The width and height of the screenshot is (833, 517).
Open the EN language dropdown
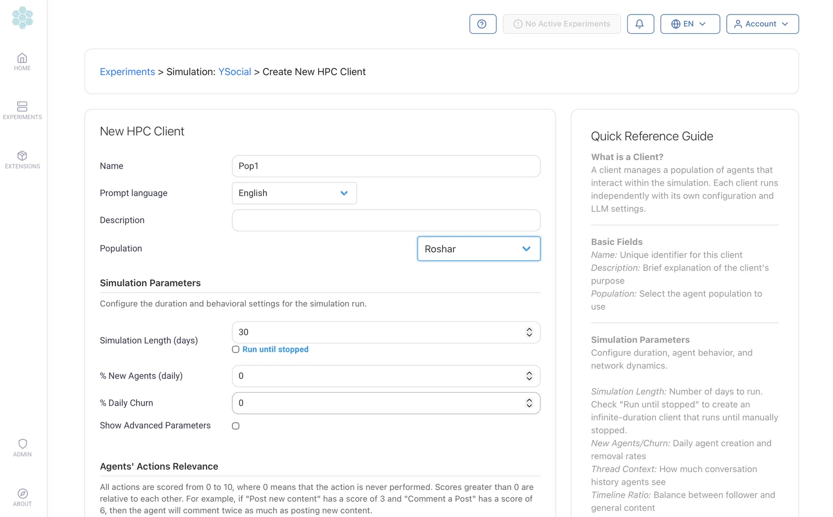[x=690, y=24]
